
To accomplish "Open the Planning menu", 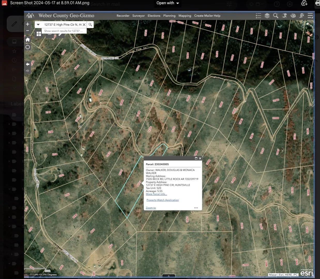I will click(x=169, y=16).
